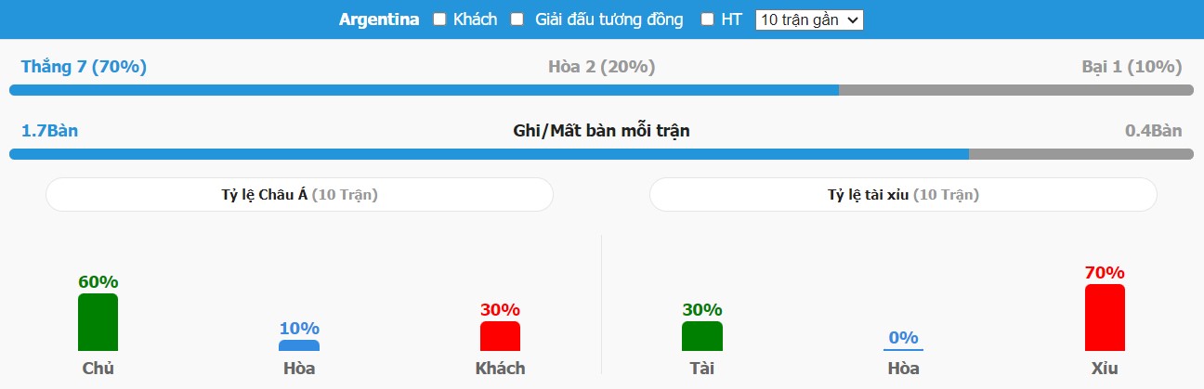Tick the Giải đấu tương đồng checkbox
The image size is (1204, 389).
(517, 19)
